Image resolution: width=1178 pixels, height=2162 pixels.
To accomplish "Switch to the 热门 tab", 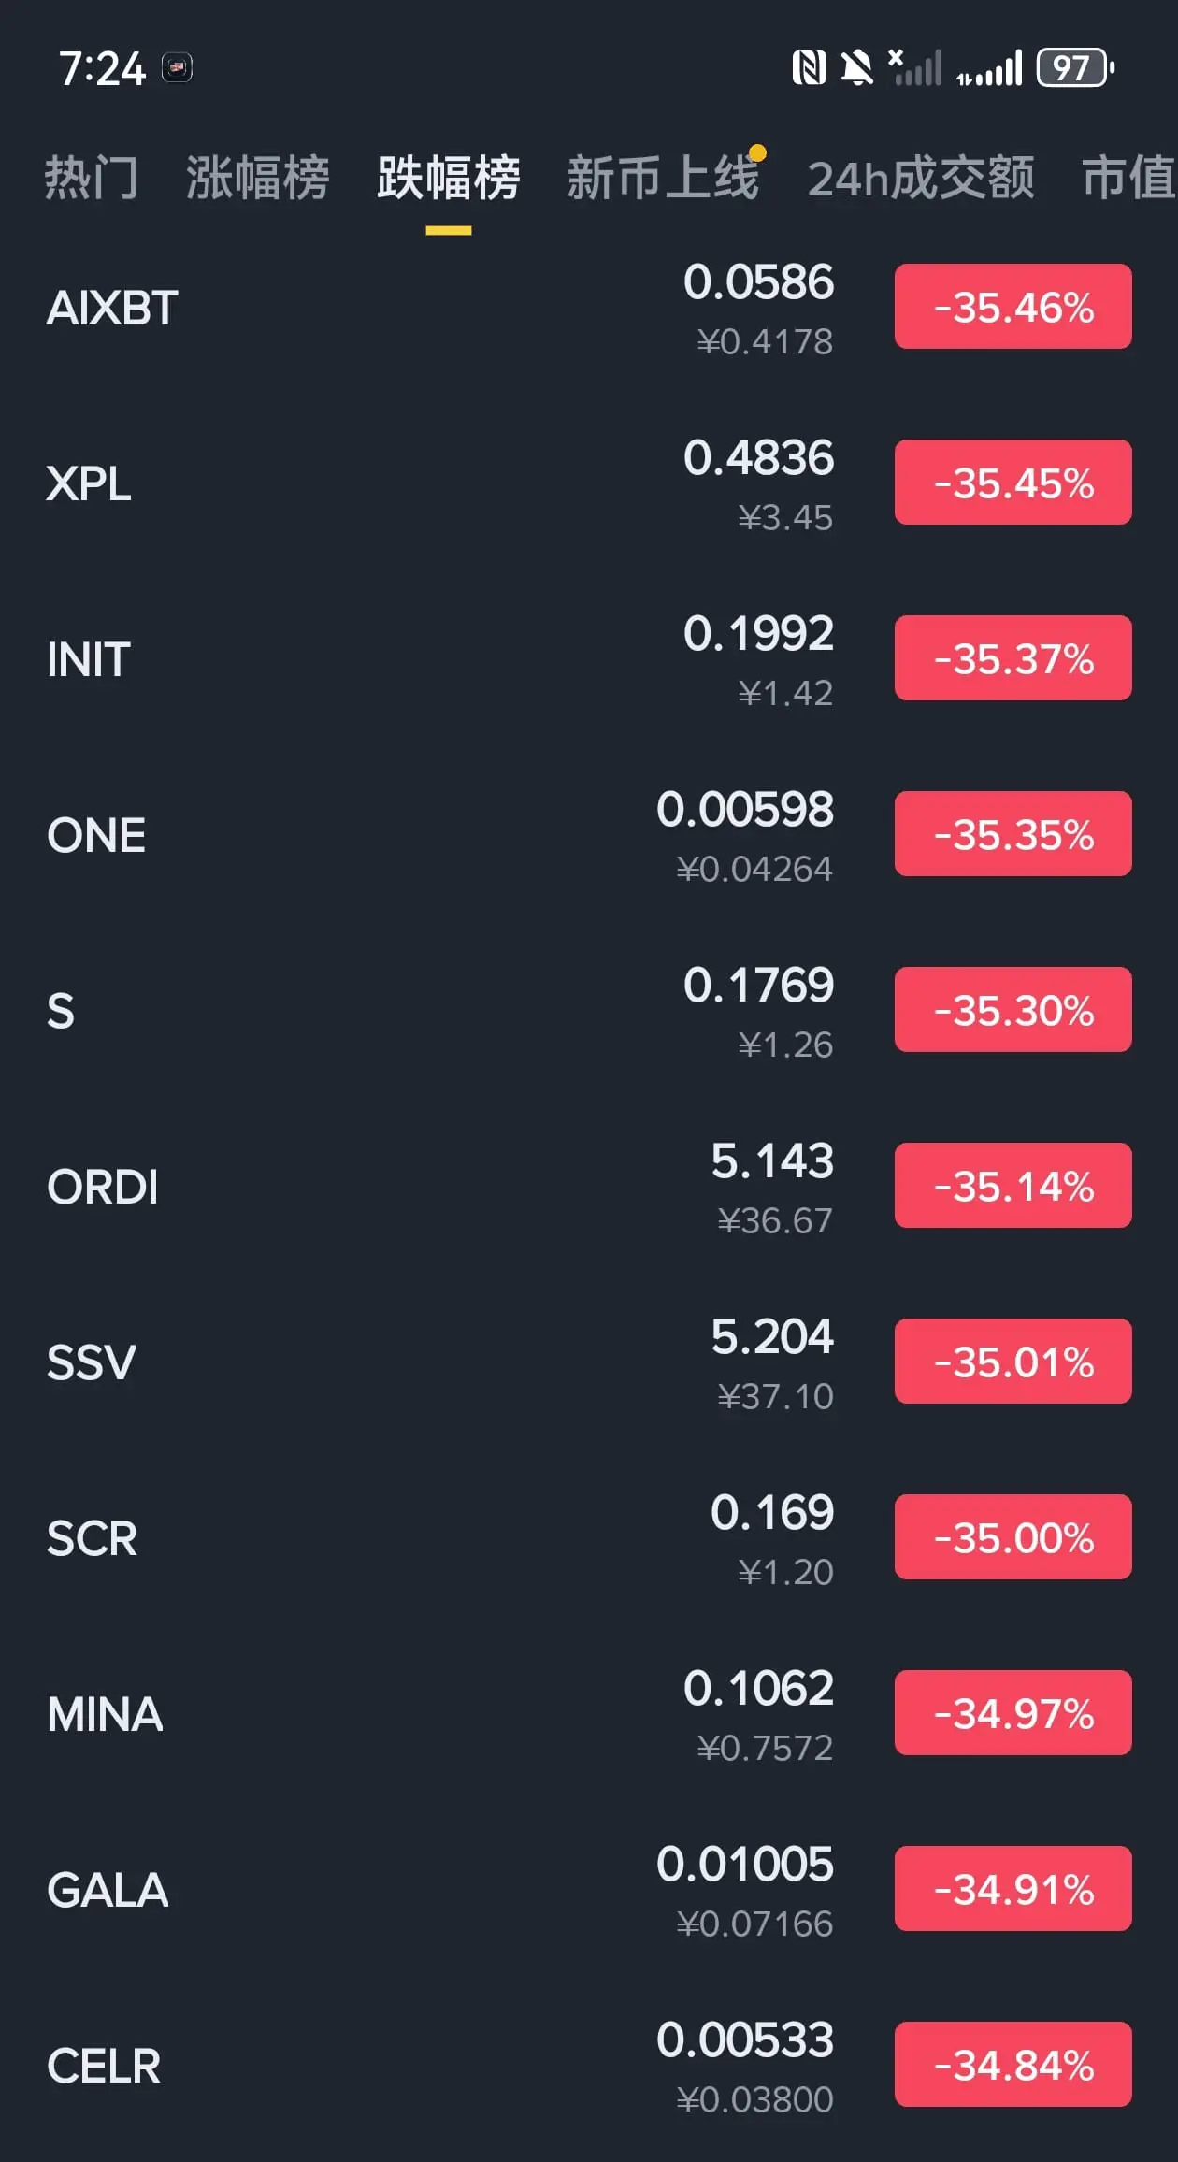I will pos(92,178).
